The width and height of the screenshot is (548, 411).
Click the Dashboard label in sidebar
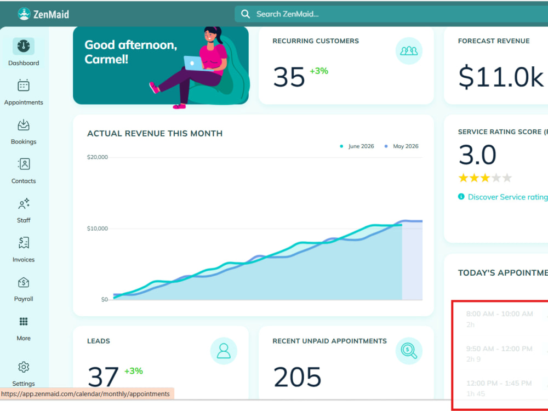(x=24, y=63)
